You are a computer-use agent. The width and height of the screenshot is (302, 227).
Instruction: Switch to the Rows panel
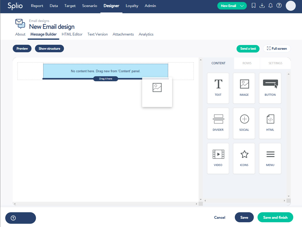point(247,63)
